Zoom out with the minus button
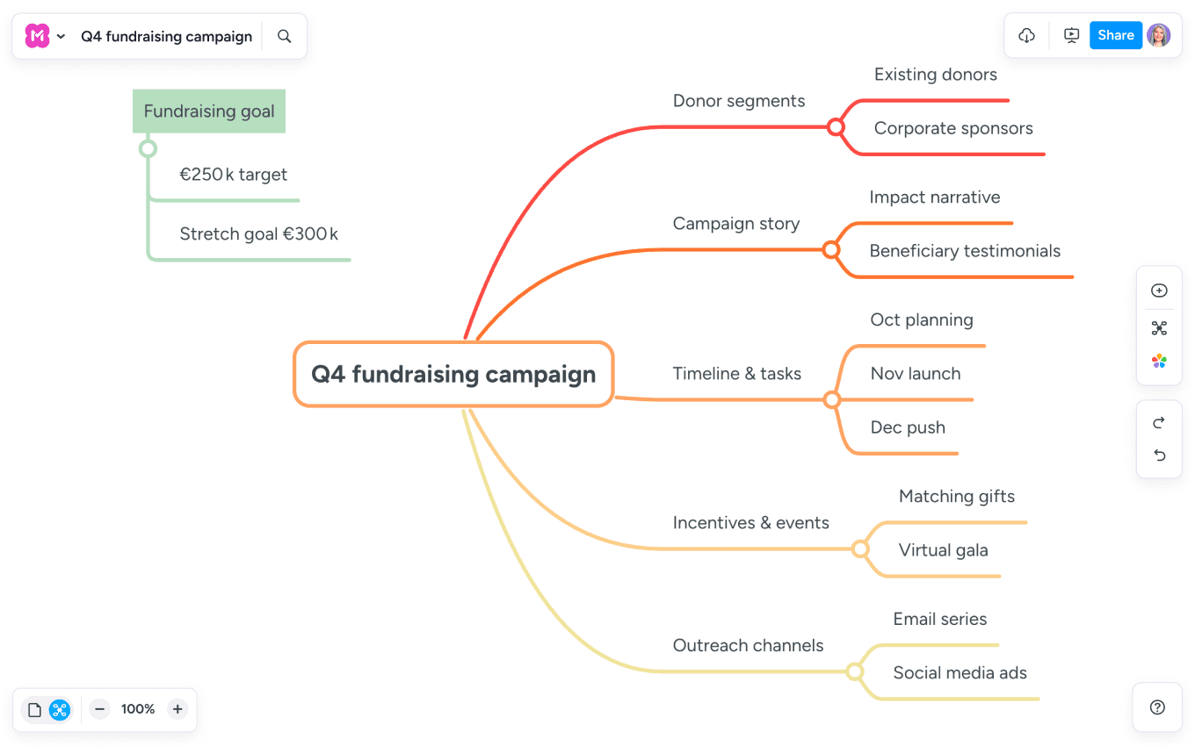Image resolution: width=1195 pixels, height=746 pixels. point(100,709)
